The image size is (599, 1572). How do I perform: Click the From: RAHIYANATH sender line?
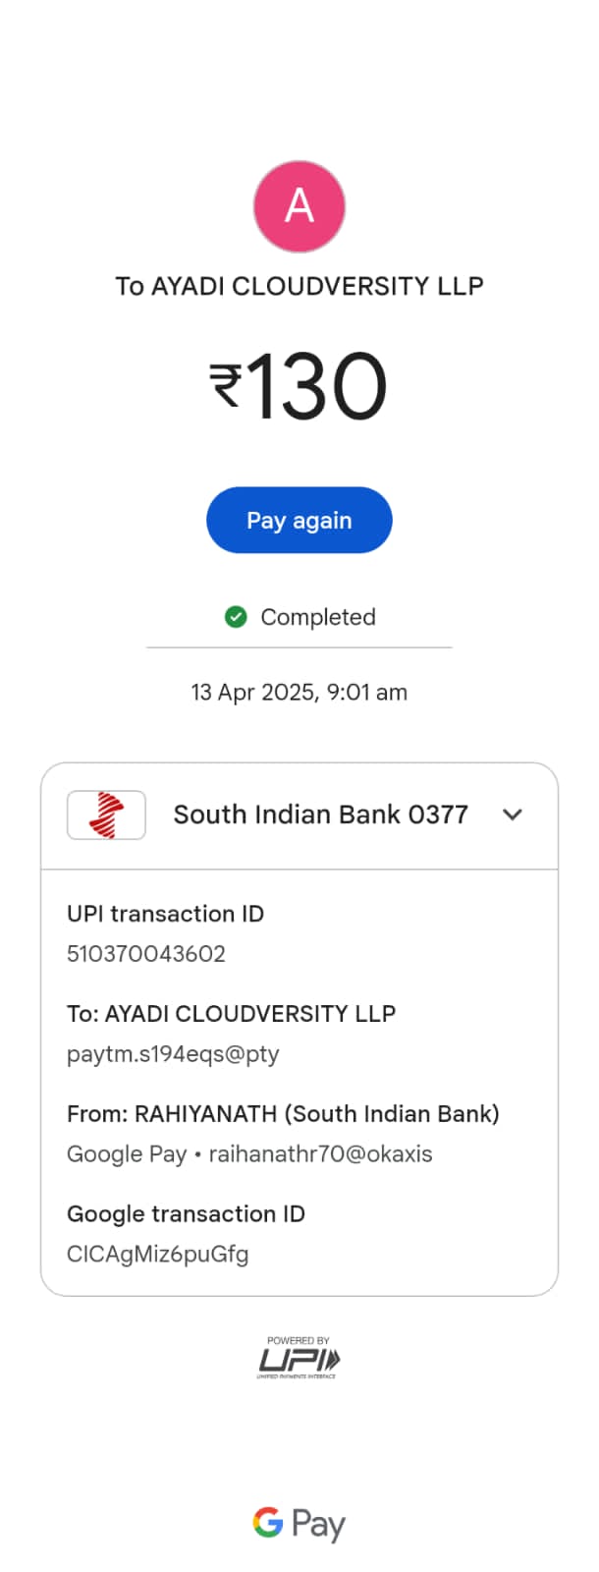pyautogui.click(x=283, y=1114)
